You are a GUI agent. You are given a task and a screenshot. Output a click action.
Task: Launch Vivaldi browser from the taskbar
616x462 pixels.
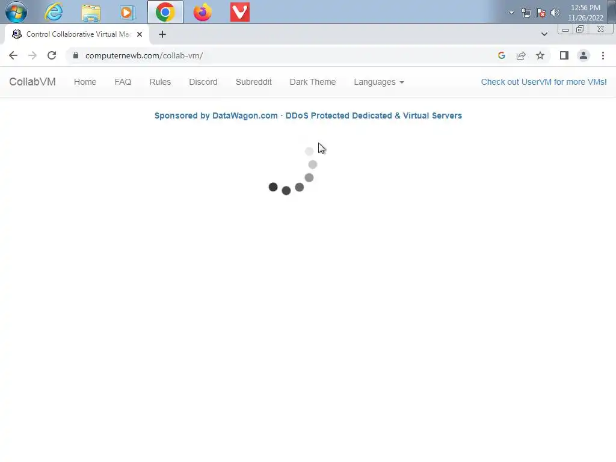tap(239, 12)
